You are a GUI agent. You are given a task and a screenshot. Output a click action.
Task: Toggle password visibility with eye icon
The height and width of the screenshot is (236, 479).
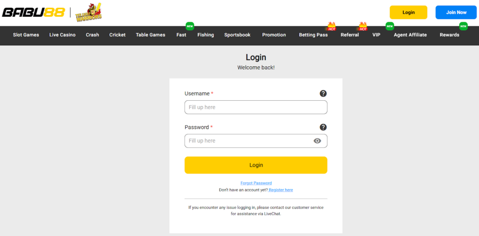tap(317, 141)
